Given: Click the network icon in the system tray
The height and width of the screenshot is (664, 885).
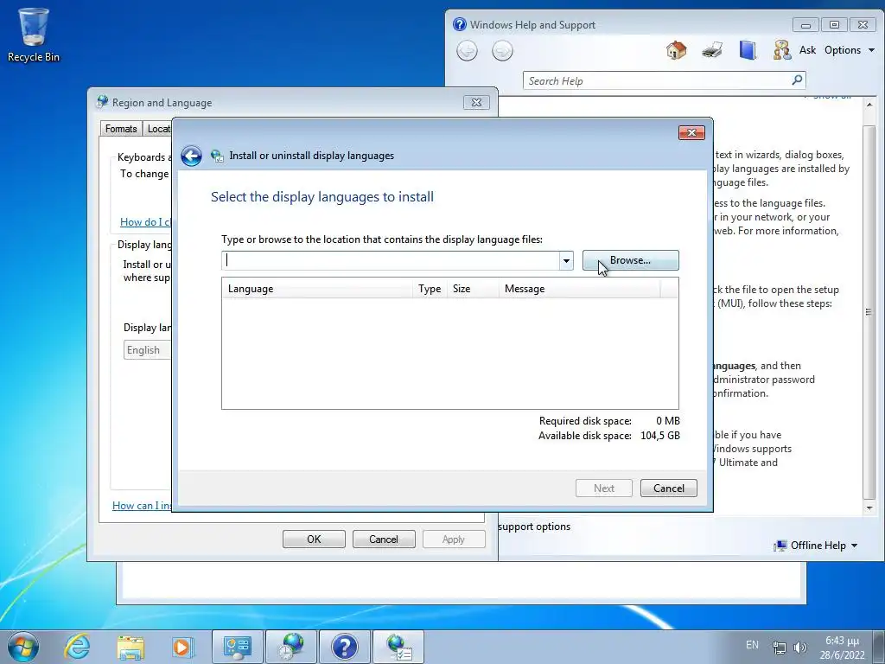Looking at the screenshot, I should point(780,648).
